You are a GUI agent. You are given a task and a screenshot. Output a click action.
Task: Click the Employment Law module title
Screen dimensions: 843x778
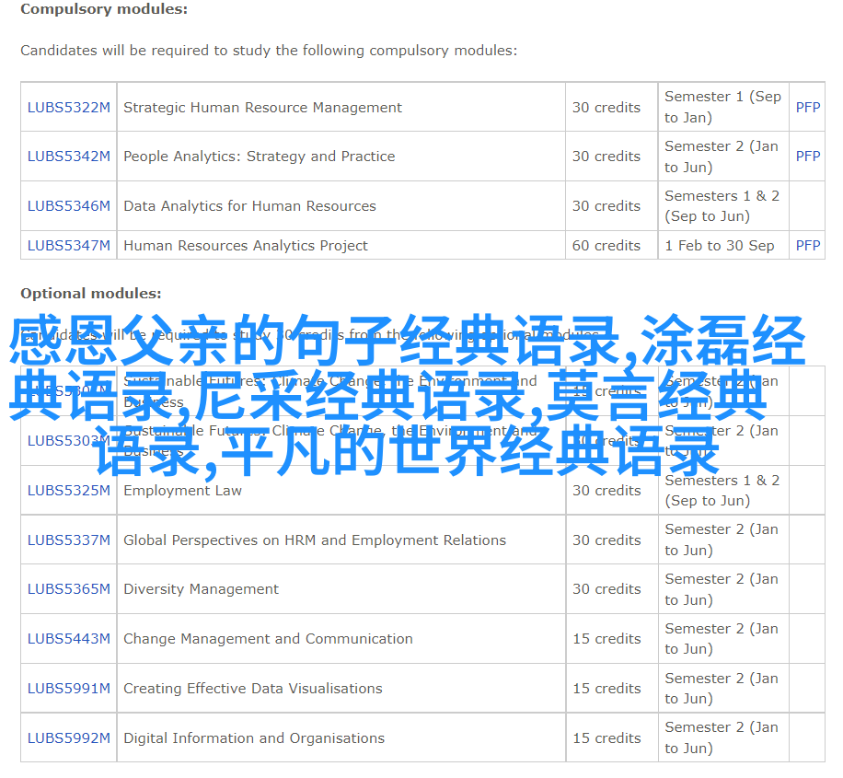pyautogui.click(x=182, y=491)
